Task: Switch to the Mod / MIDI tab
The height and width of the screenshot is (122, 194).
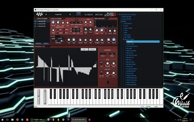Action: [x=99, y=14]
